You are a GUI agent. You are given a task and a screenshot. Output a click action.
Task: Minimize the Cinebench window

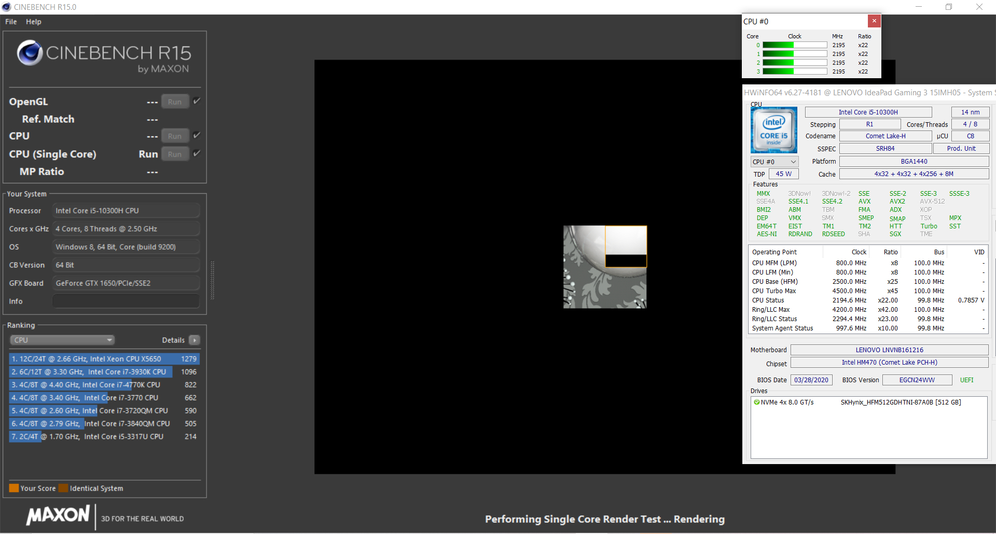pos(919,7)
